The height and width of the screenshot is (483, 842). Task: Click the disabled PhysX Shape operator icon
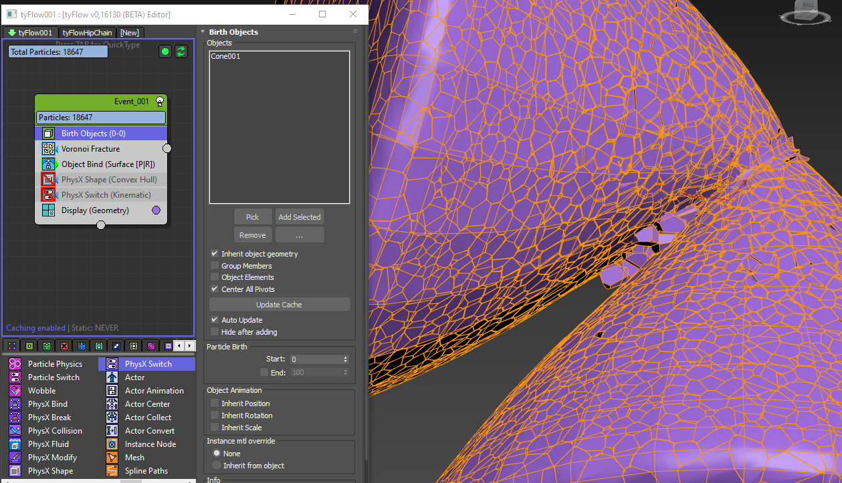[x=48, y=180]
